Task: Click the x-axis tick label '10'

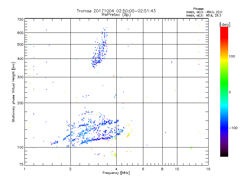Action: click(177, 169)
